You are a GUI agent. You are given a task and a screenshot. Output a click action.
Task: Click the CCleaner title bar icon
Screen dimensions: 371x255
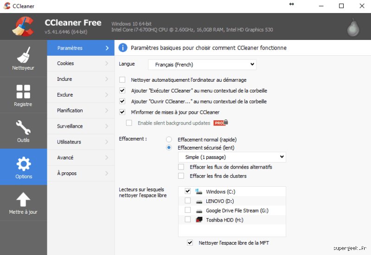7,6
